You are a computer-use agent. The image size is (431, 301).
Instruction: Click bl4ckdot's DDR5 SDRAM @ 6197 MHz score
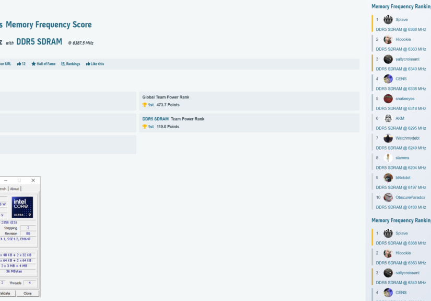pos(401,187)
